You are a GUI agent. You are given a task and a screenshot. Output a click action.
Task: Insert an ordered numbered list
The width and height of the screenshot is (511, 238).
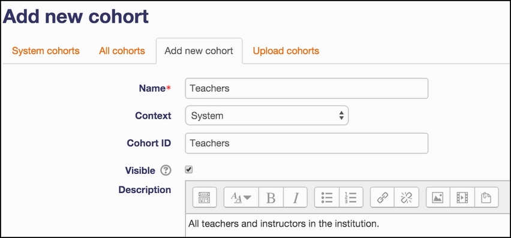click(x=351, y=197)
